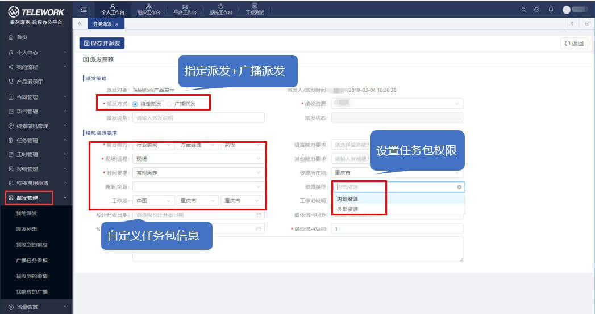
Task: Close the 任务派发 tab
Action: click(x=116, y=24)
